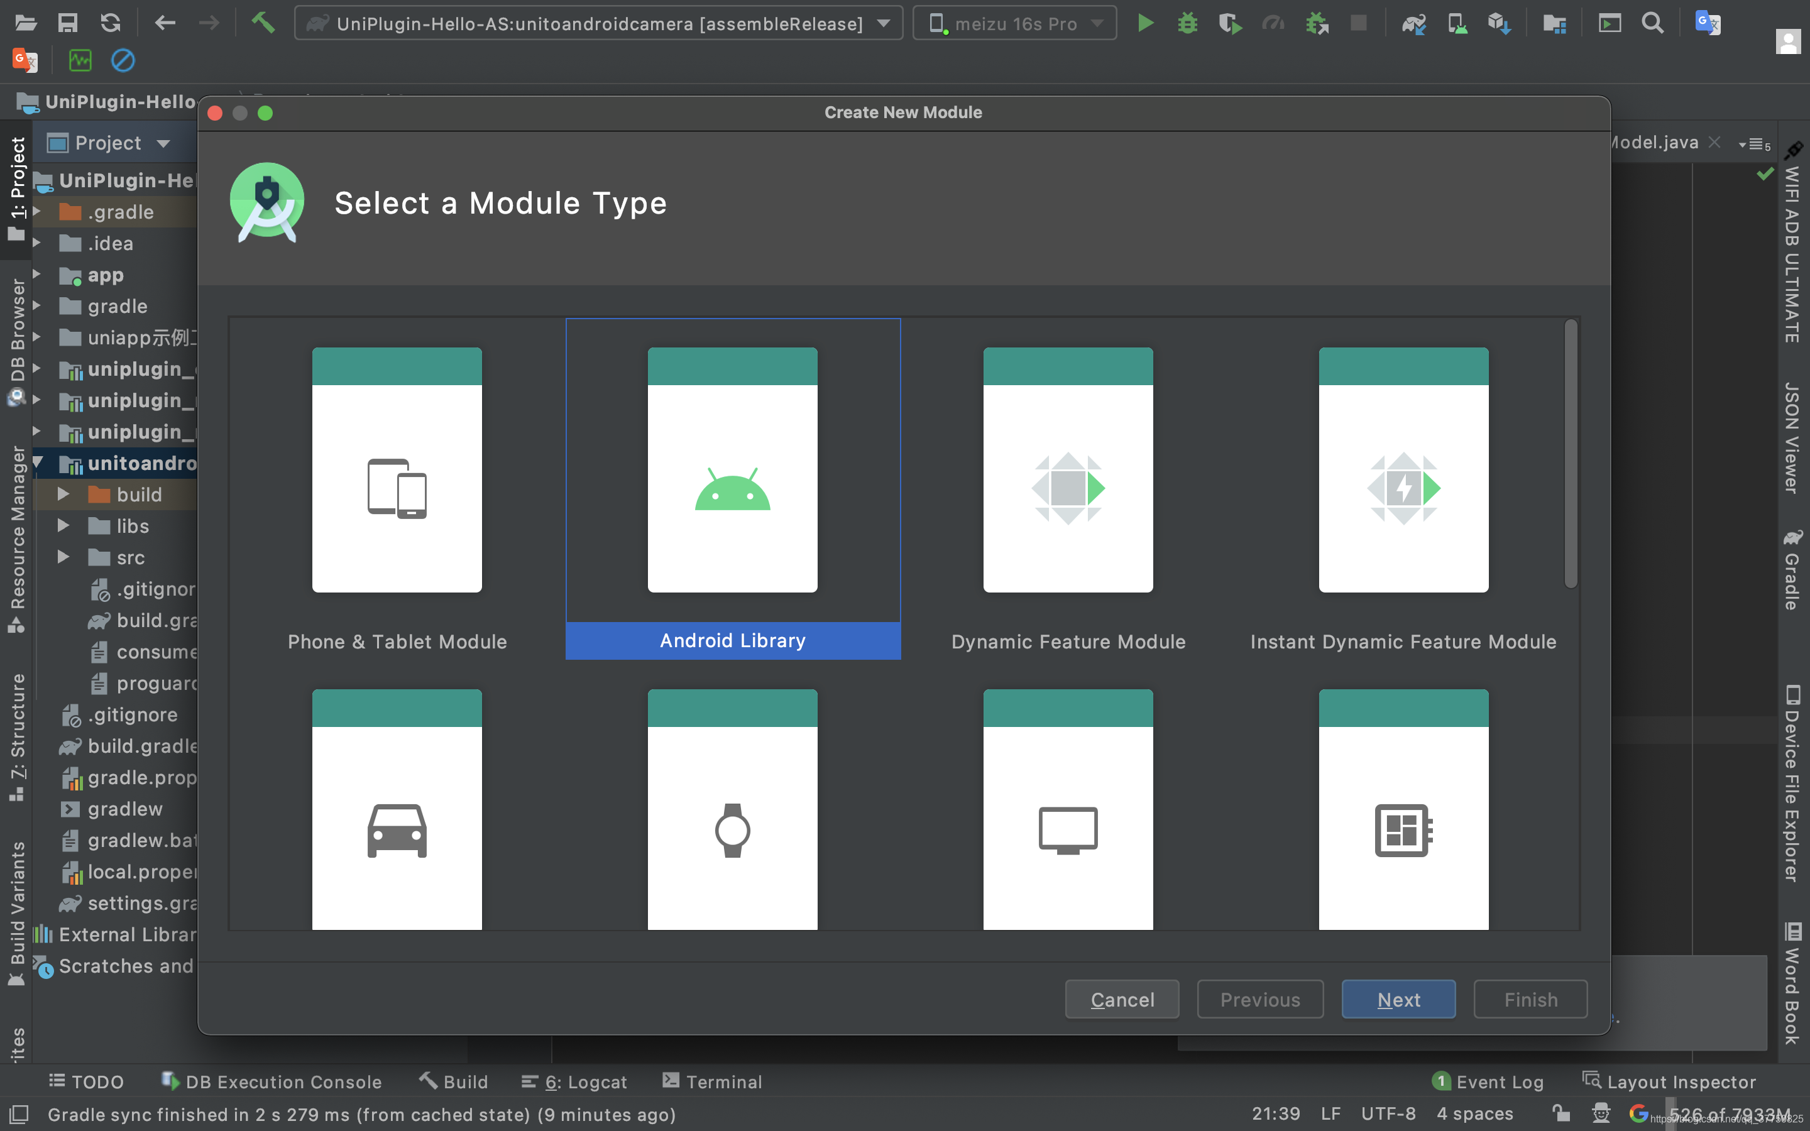
Task: Toggle meizu 16s Pro device selector
Action: point(1015,23)
